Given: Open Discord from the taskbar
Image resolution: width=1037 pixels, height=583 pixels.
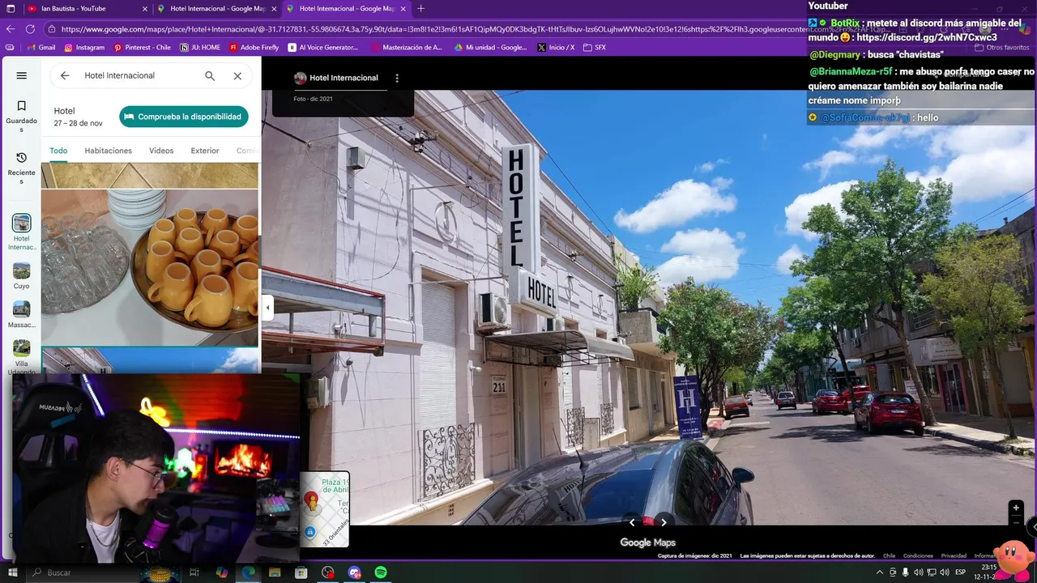Looking at the screenshot, I should (354, 572).
